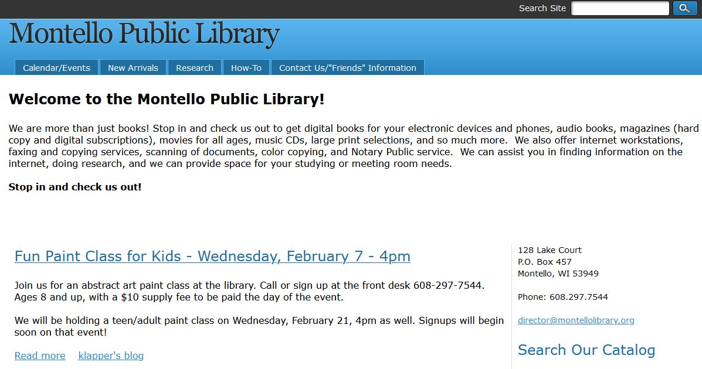Click the Search Site label
Viewport: 702px width, 369px height.
tap(542, 8)
